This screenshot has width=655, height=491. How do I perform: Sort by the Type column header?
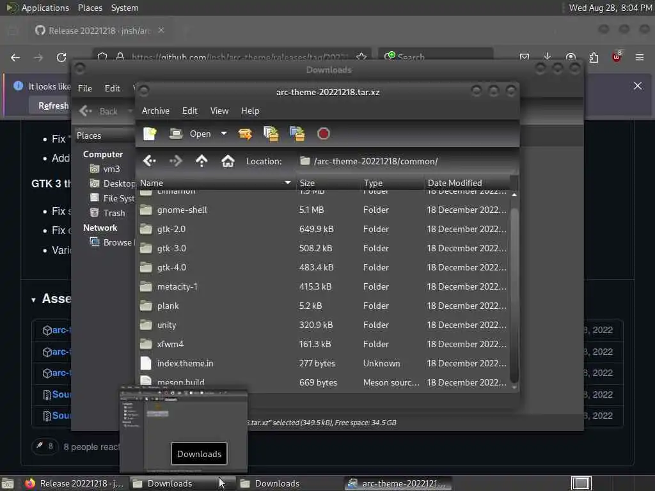tap(392, 183)
